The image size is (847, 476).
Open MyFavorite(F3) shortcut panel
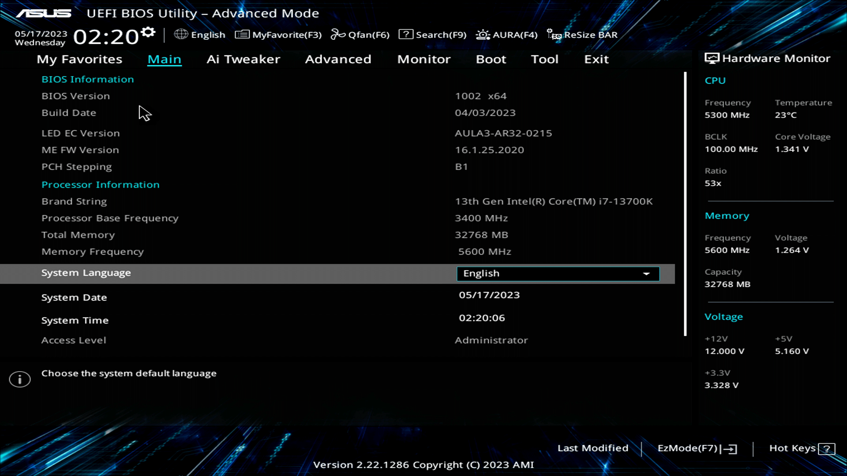[279, 34]
